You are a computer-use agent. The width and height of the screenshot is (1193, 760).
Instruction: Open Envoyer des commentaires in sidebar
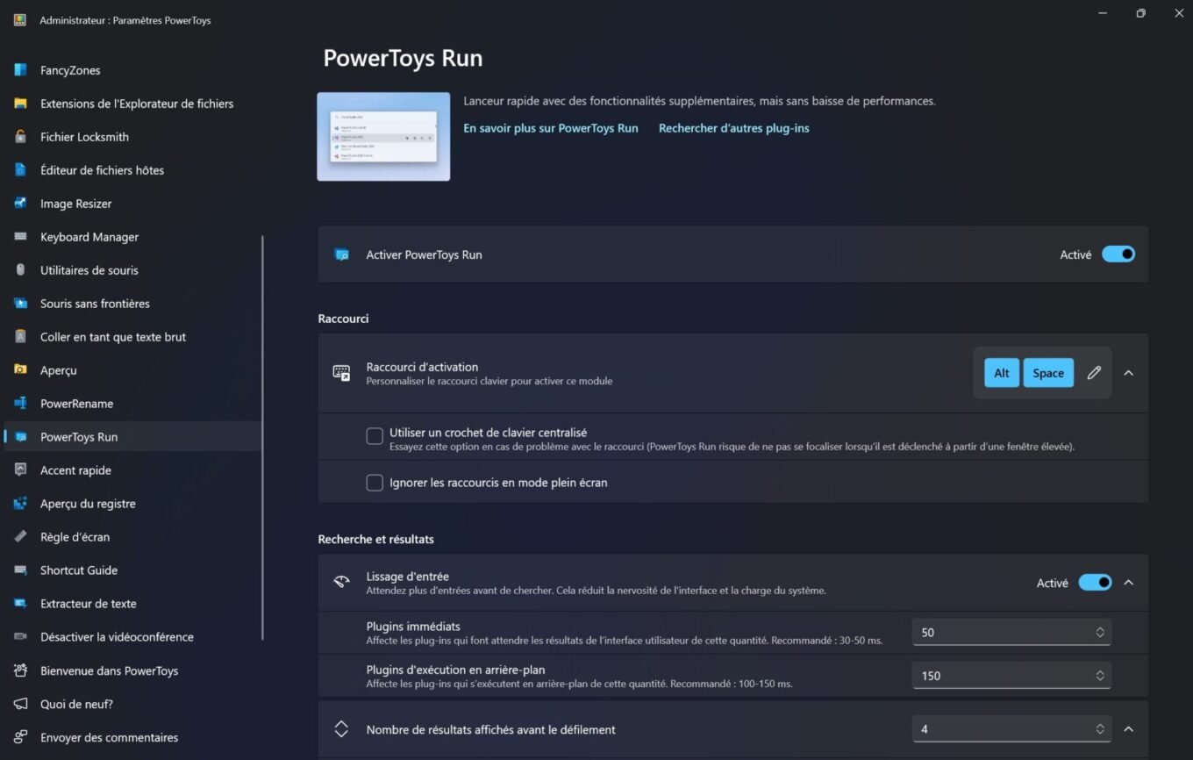(x=132, y=737)
